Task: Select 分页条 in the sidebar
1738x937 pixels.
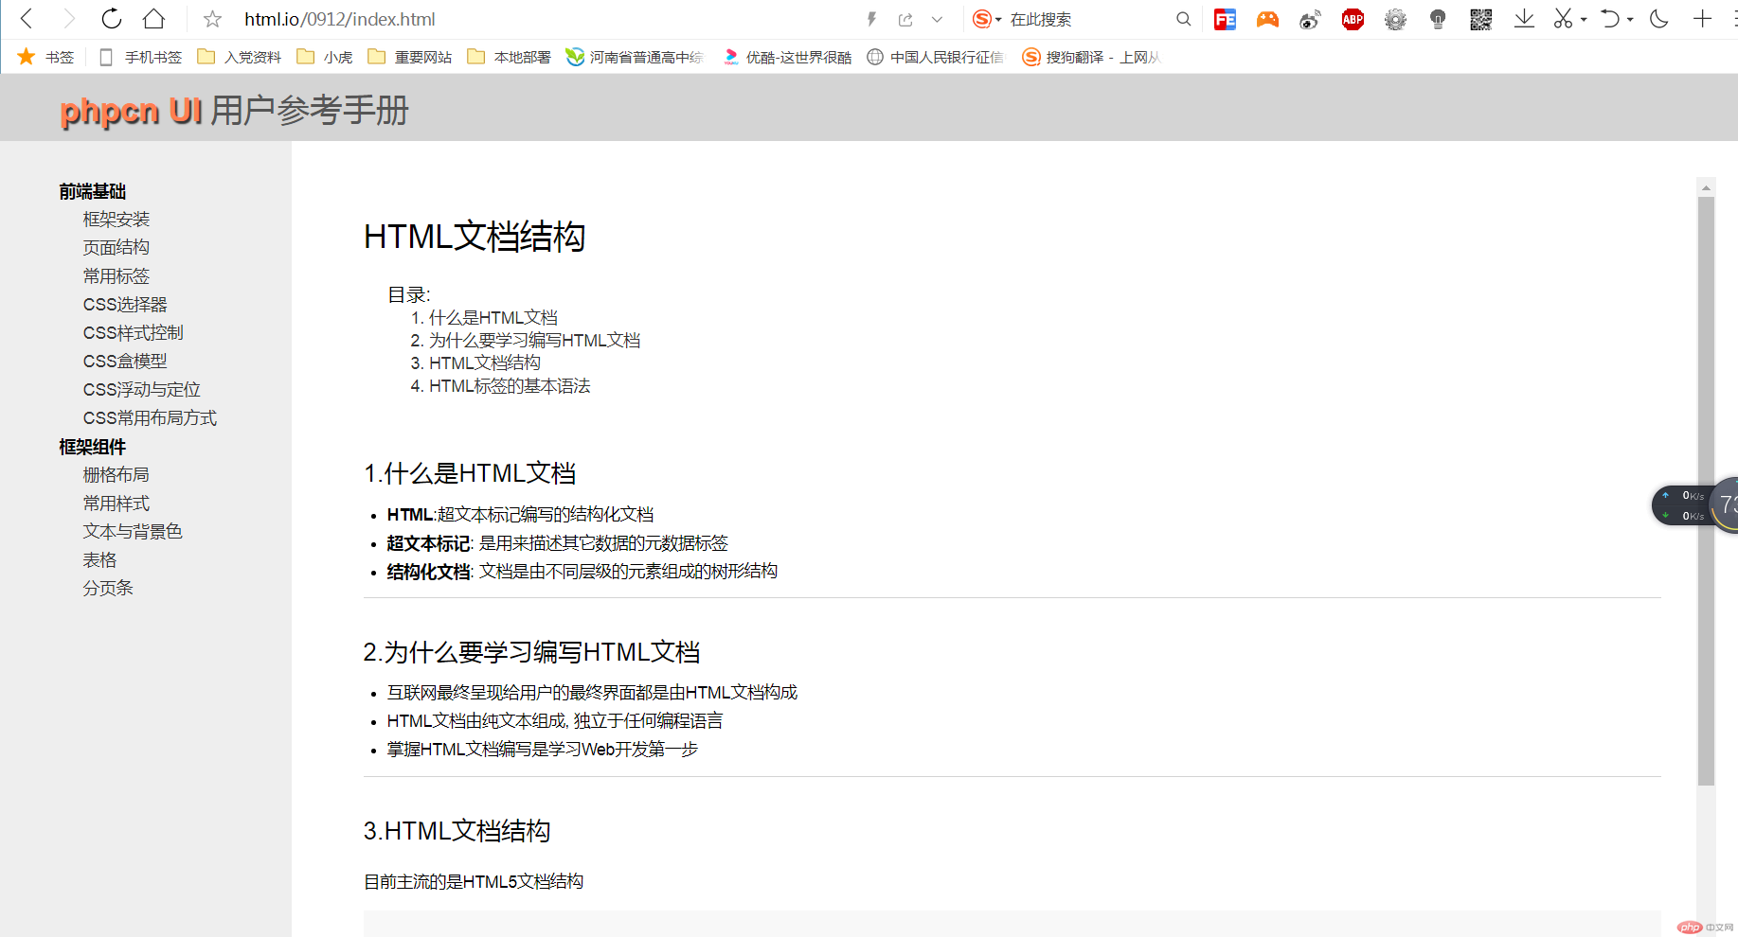Action: pyautogui.click(x=108, y=589)
